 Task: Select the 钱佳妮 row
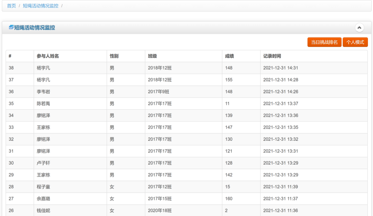pyautogui.click(x=44, y=210)
